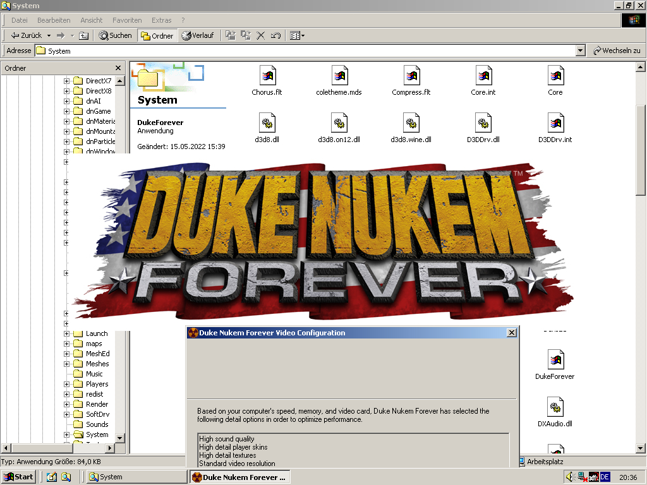Expand the dnGame folder tree node
Image resolution: width=647 pixels, height=485 pixels.
point(66,111)
